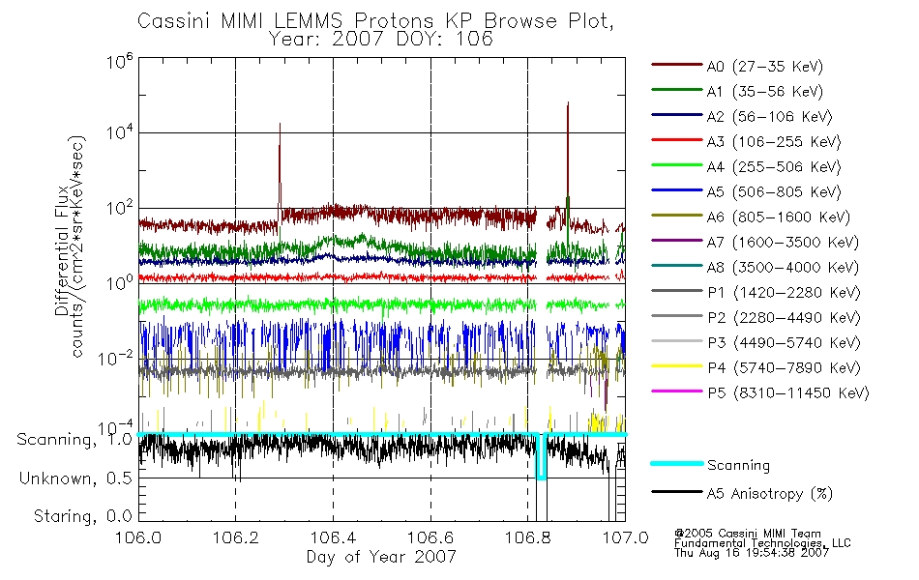The width and height of the screenshot is (919, 580).
Task: Click the Differential Flux y-axis label
Action: pyautogui.click(x=62, y=250)
